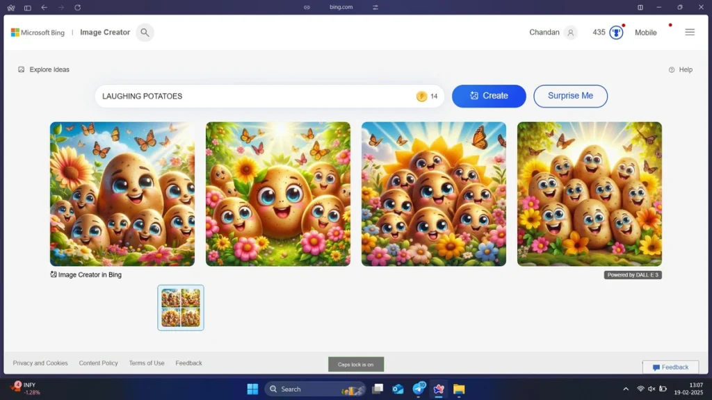712x400 pixels.
Task: Reload the page with refresh icon
Action: tap(78, 7)
